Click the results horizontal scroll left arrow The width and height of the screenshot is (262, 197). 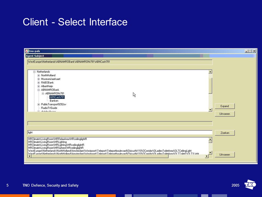tap(29, 156)
